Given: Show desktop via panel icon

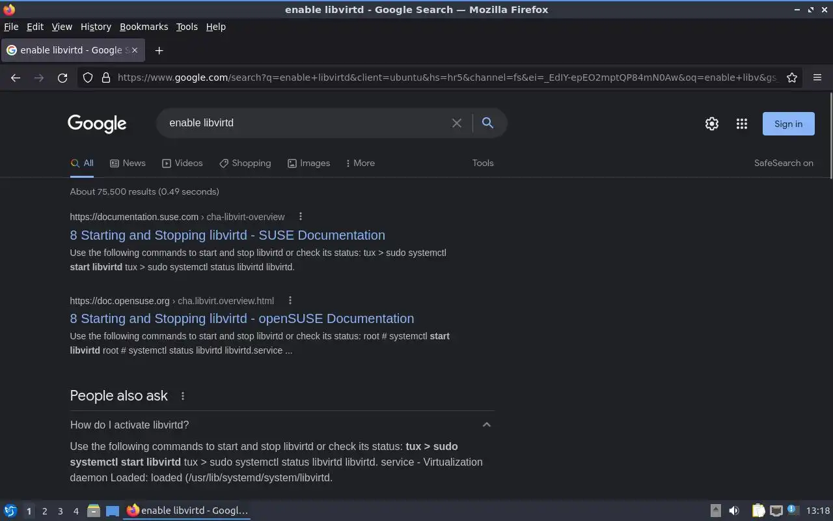Looking at the screenshot, I should click(x=113, y=511).
